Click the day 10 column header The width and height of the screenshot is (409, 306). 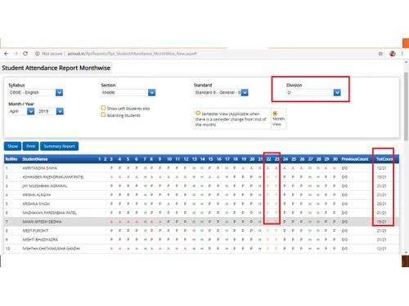click(x=169, y=159)
